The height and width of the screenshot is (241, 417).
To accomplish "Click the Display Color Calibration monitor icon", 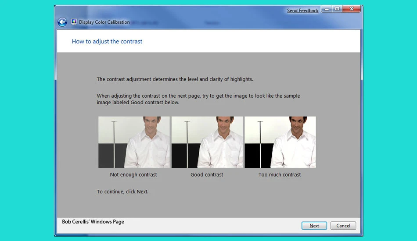I will (x=74, y=22).
